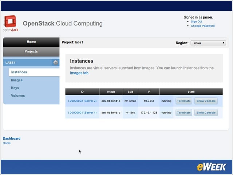Screen dimensions: 233x175
Task: Click the Dashboard footer link
Action: (12, 139)
